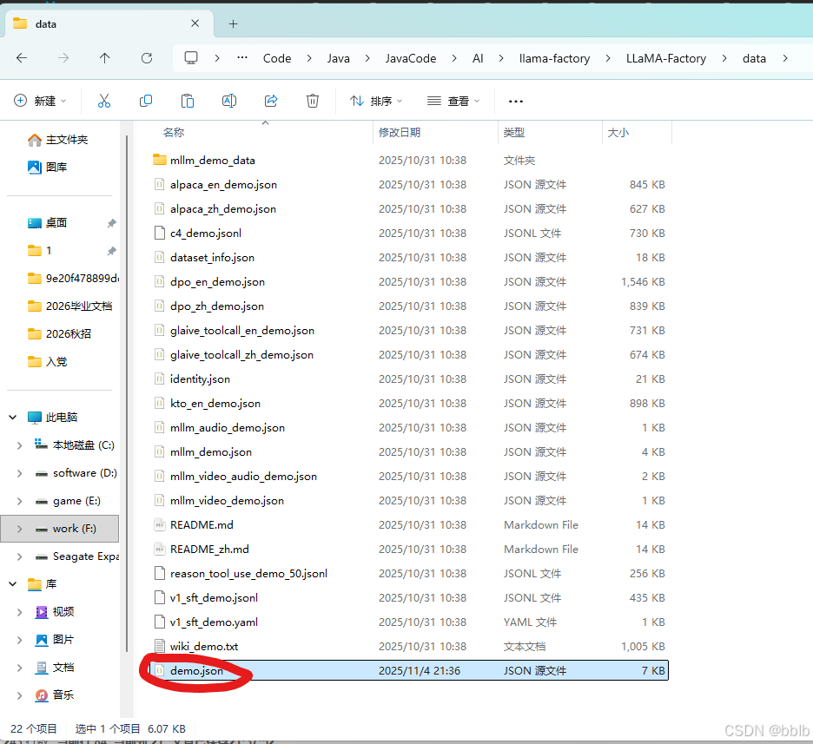Sort by the 名称 column header
813x744 pixels.
click(173, 133)
